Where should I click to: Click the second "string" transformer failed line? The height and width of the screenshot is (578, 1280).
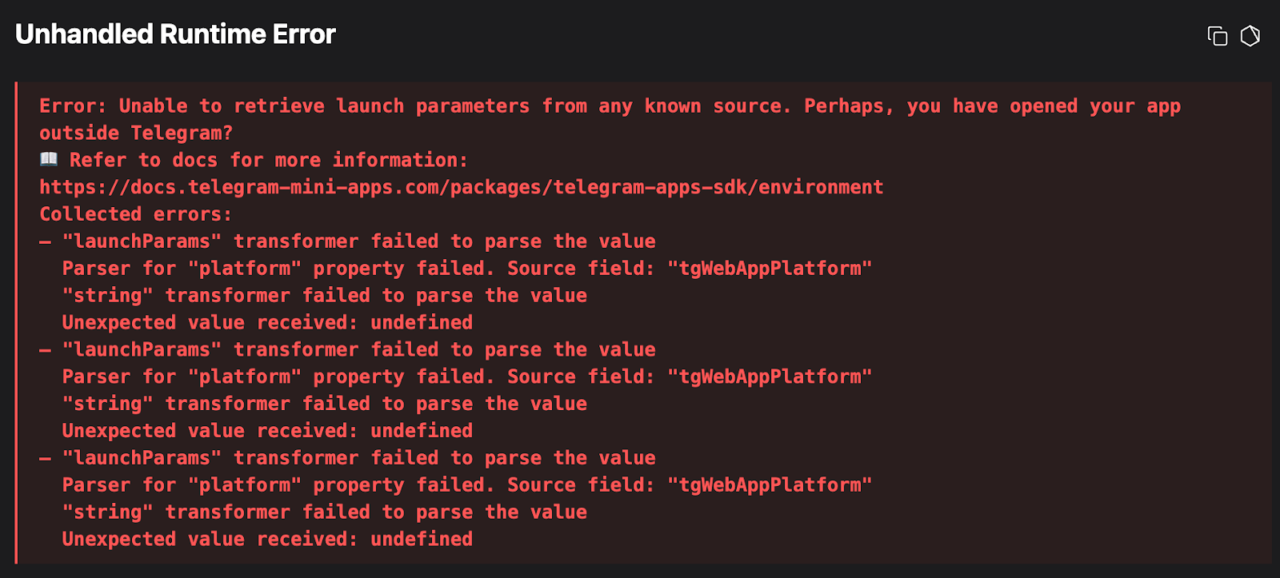(324, 404)
